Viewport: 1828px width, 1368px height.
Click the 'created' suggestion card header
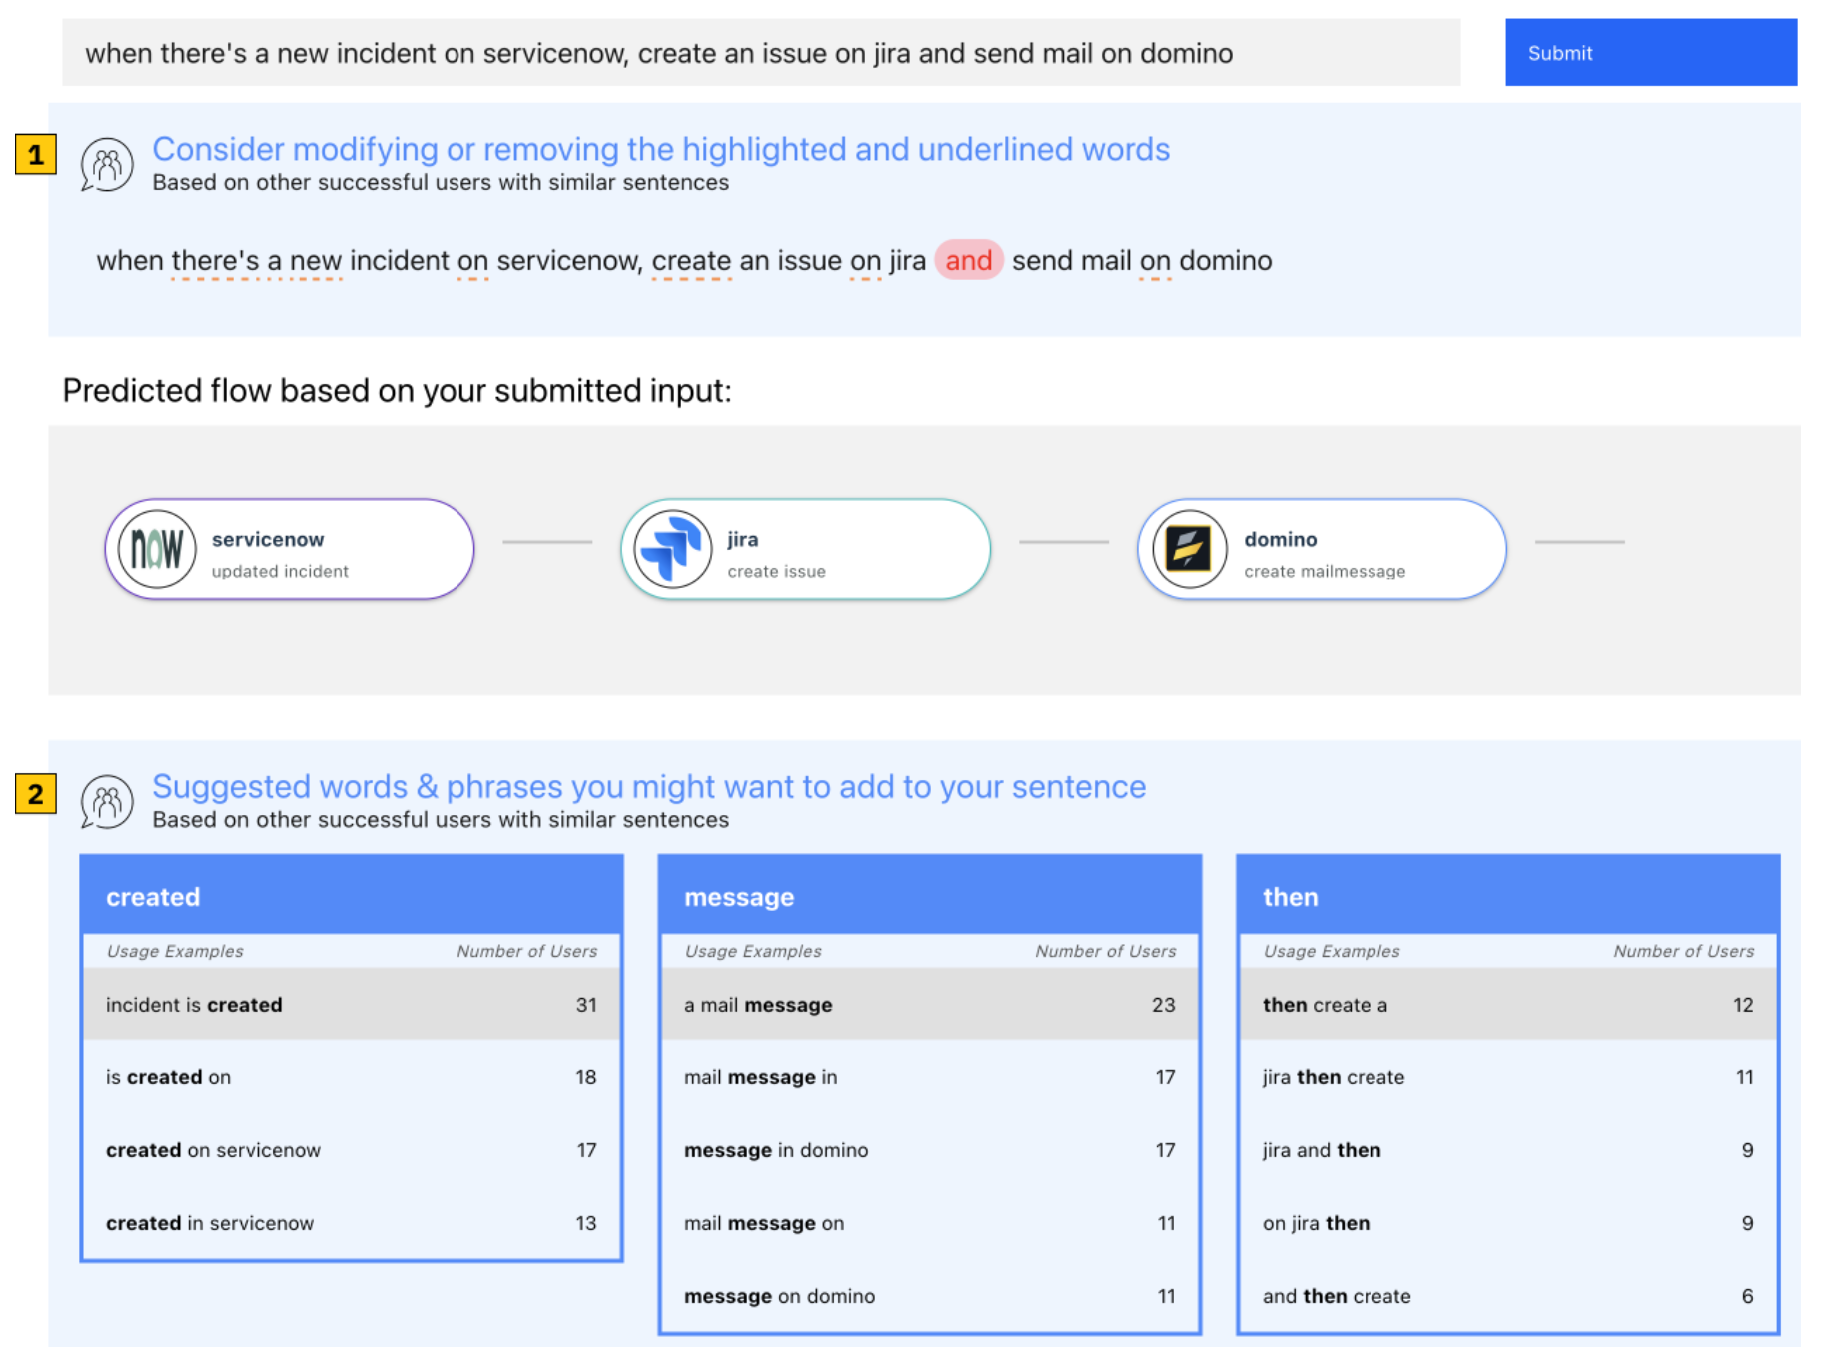[x=352, y=896]
